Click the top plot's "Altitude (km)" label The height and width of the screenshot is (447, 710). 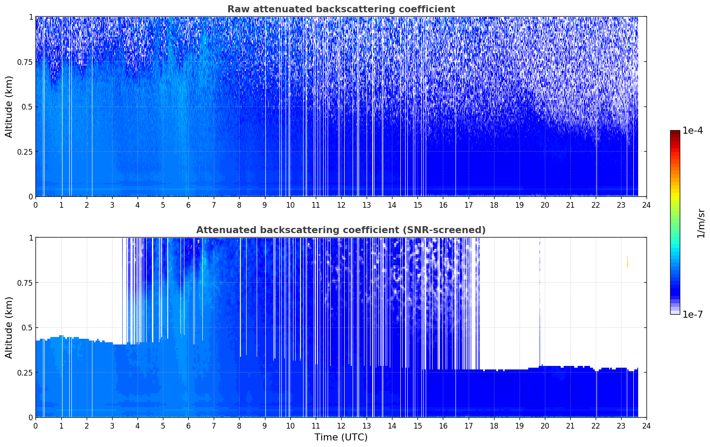[x=9, y=106]
